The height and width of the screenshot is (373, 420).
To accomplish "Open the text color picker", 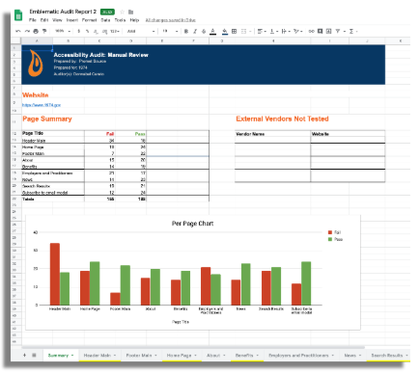I will click(212, 31).
